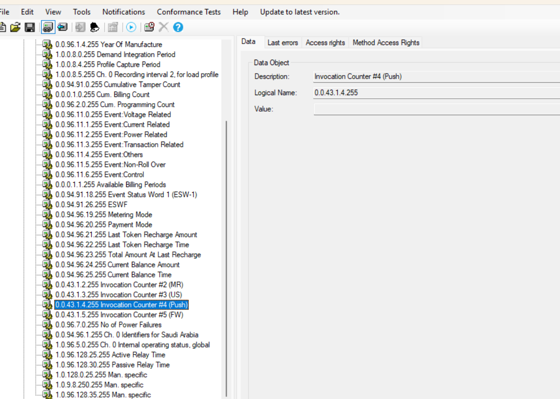Select Payment Mode row
This screenshot has height=399, width=560.
coord(104,224)
